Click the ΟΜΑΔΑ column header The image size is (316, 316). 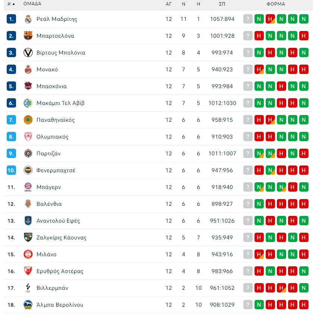(32, 4)
